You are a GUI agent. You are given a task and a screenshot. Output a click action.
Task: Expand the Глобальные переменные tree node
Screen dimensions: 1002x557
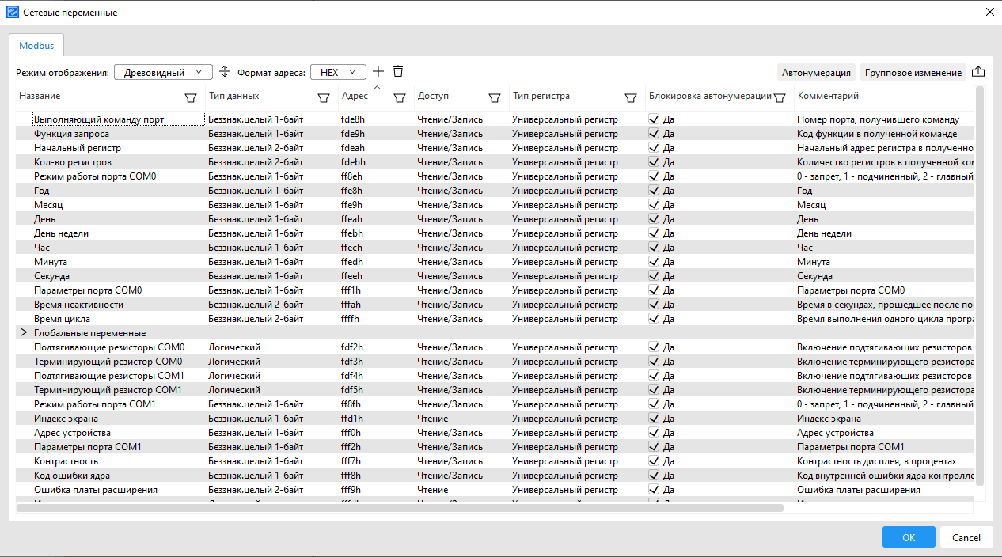[23, 332]
